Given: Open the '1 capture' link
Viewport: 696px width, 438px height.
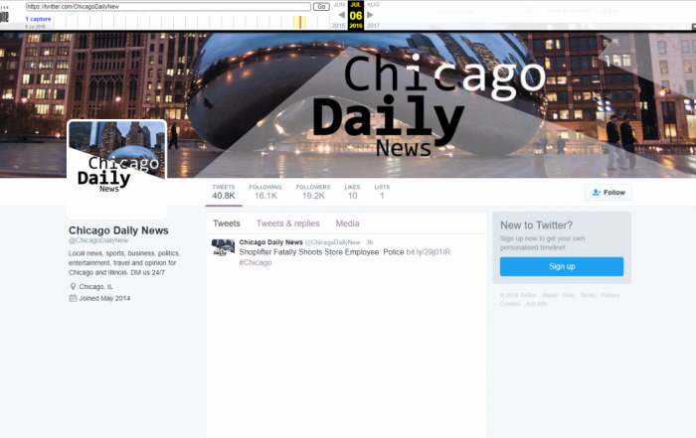Looking at the screenshot, I should pyautogui.click(x=38, y=19).
